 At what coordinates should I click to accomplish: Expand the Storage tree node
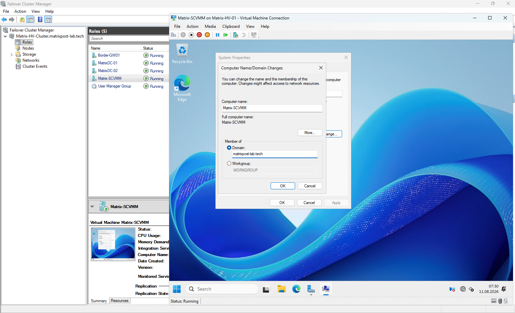pos(12,54)
